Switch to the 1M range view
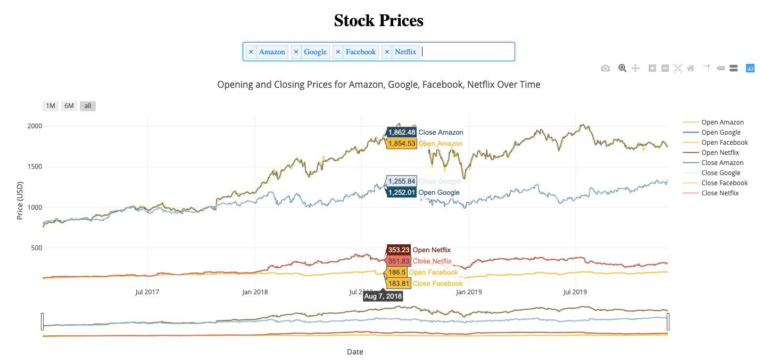Screen dimensions: 762x363 tap(50, 105)
